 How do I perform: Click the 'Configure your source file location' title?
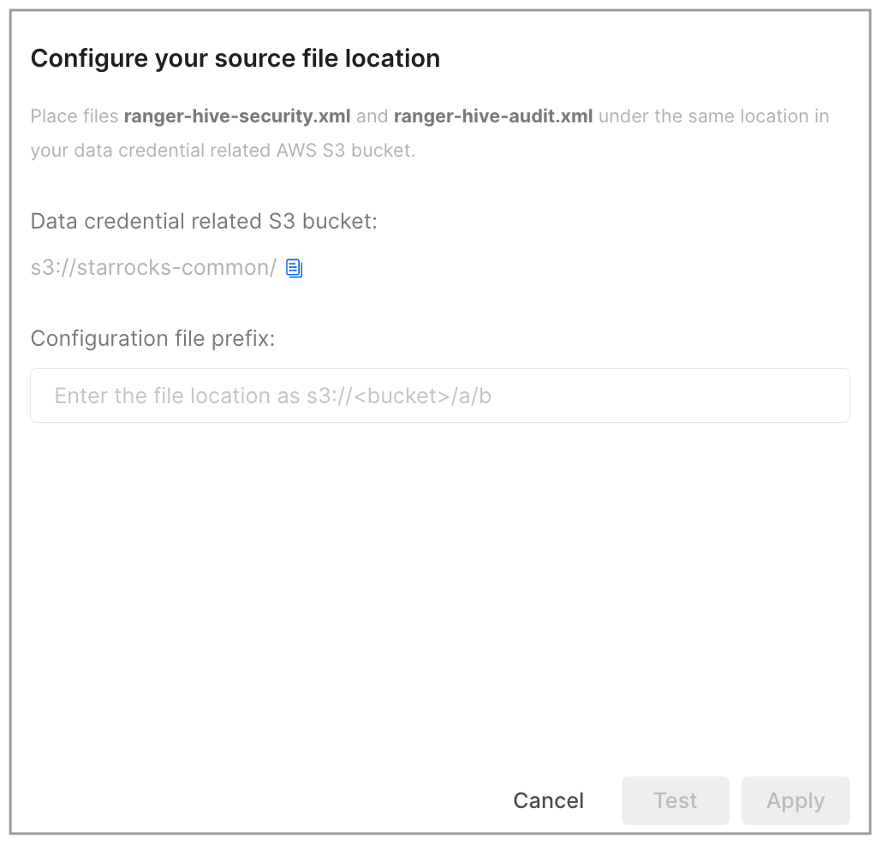coord(235,58)
